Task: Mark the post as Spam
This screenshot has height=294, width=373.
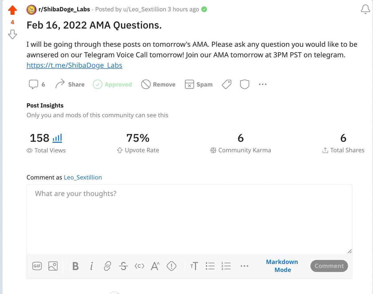Action: [x=199, y=84]
